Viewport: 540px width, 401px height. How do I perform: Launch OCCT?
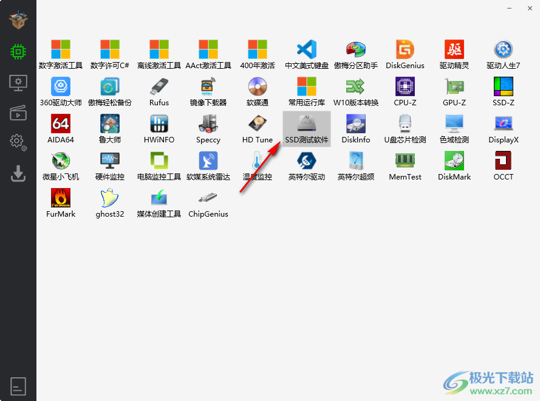(x=504, y=166)
